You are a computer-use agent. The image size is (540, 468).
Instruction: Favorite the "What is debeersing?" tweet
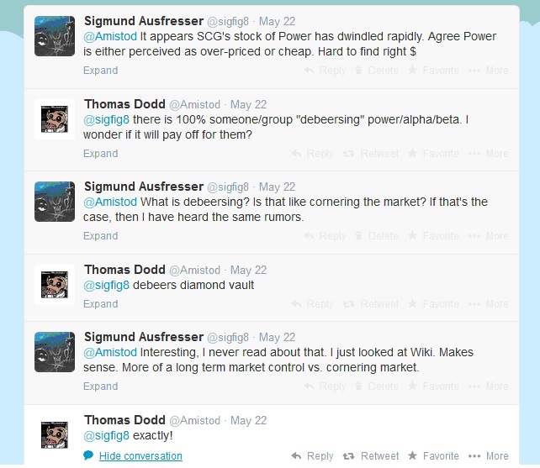click(412, 236)
